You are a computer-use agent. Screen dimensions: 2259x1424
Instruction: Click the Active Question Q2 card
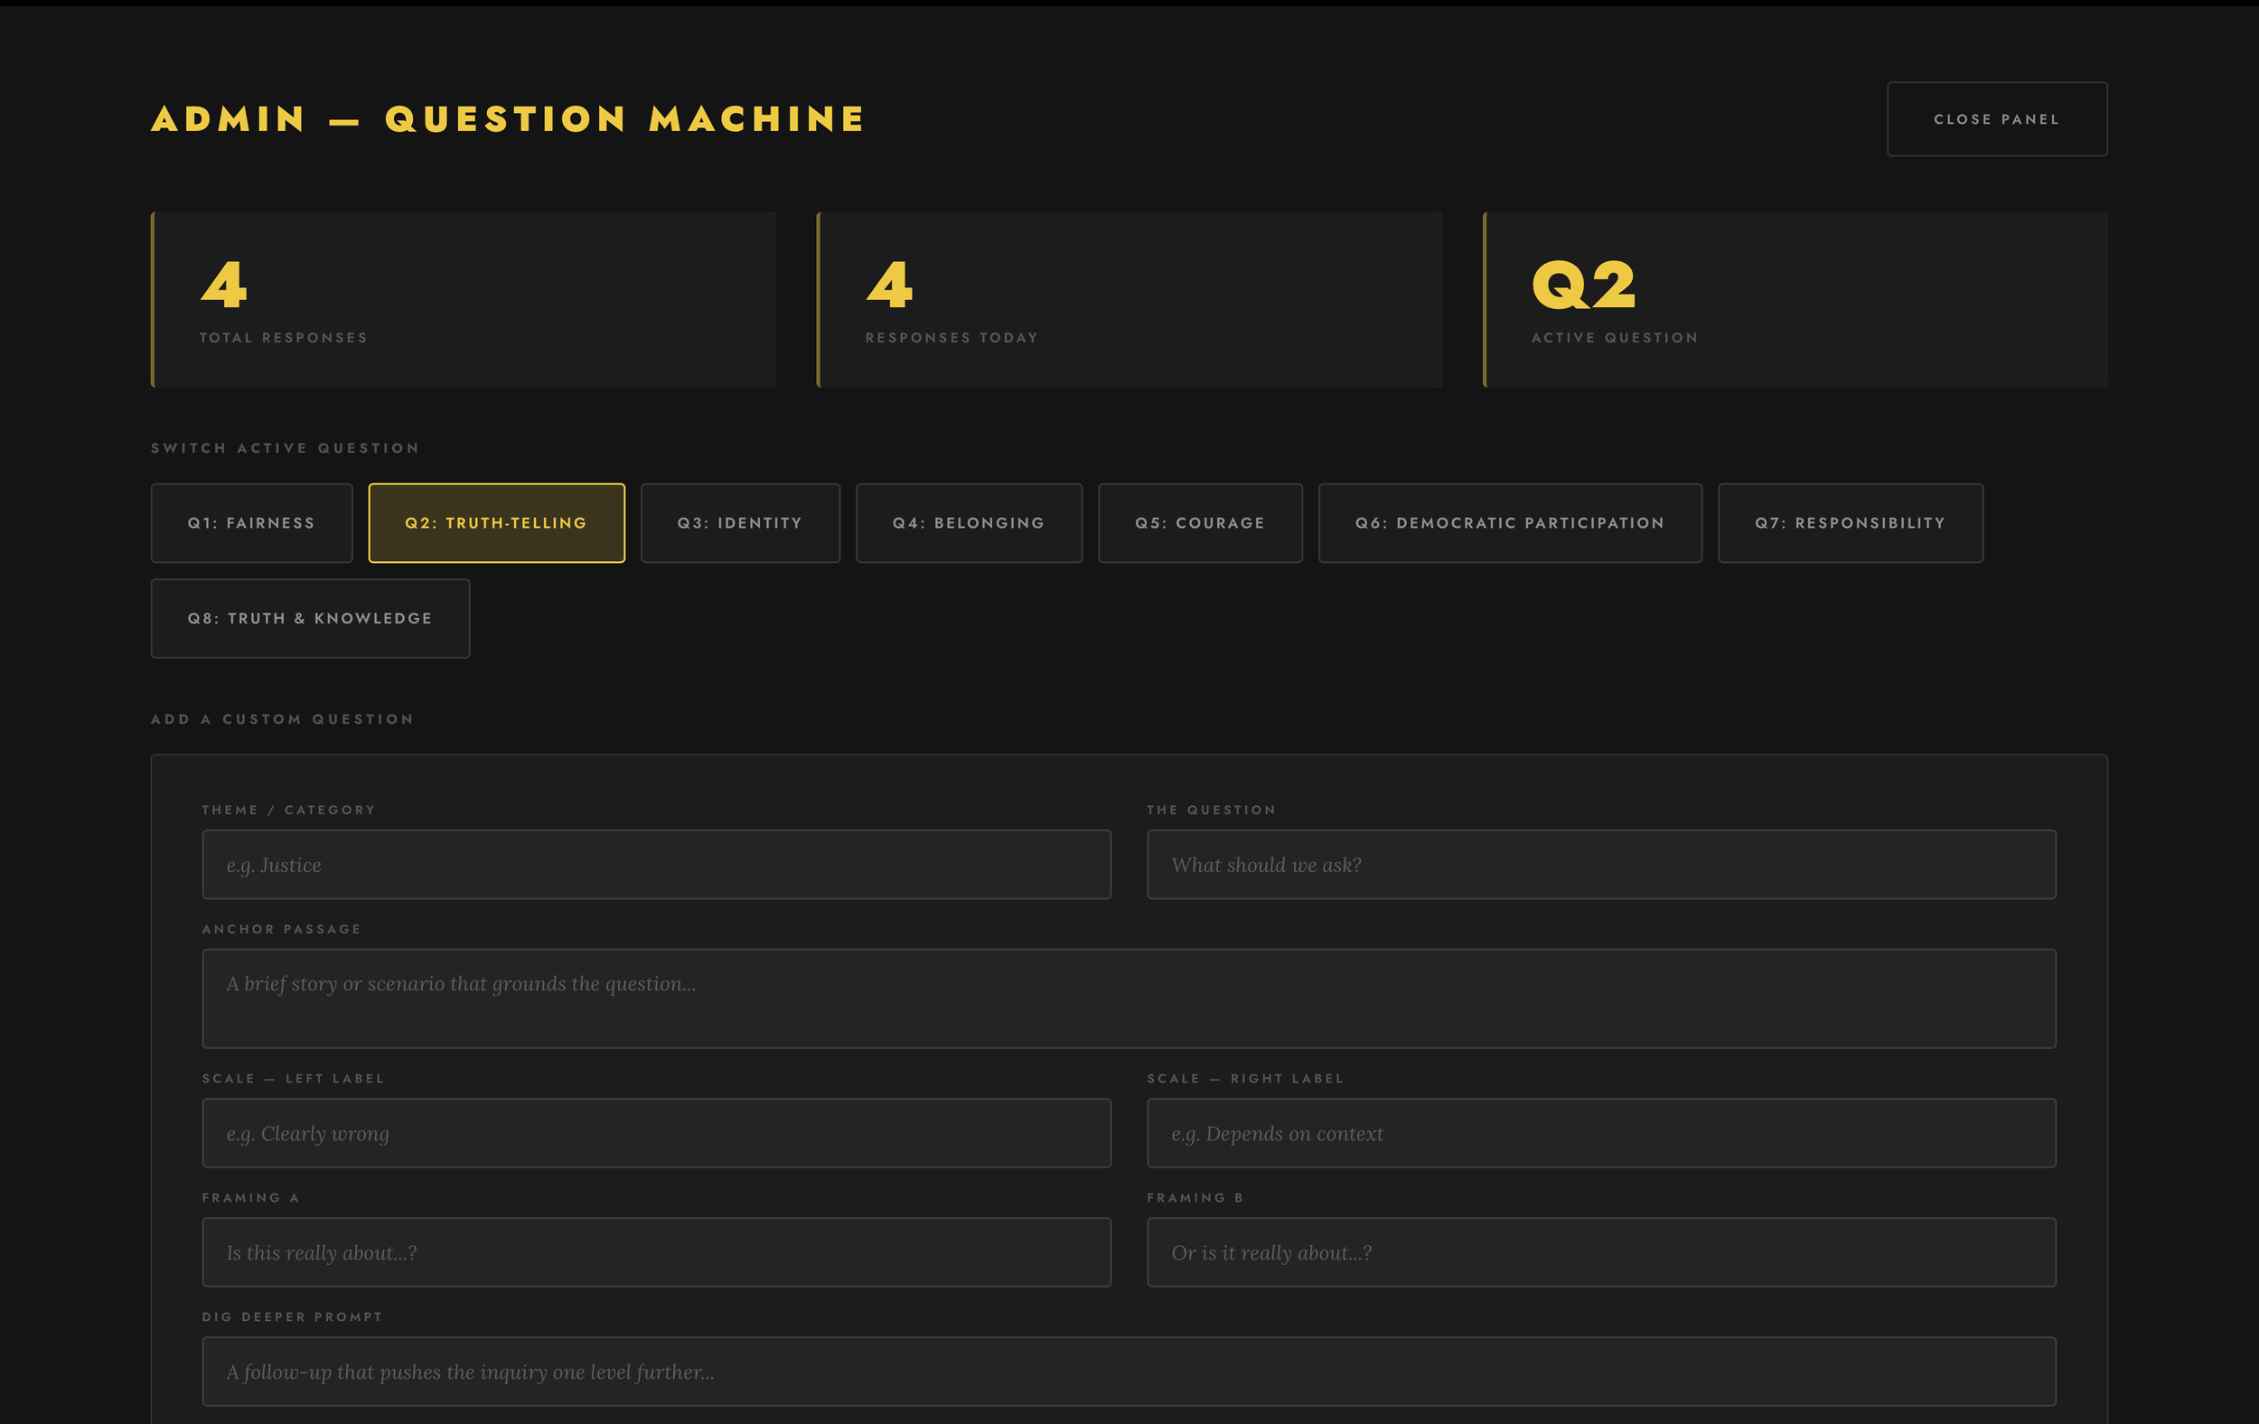[1795, 300]
